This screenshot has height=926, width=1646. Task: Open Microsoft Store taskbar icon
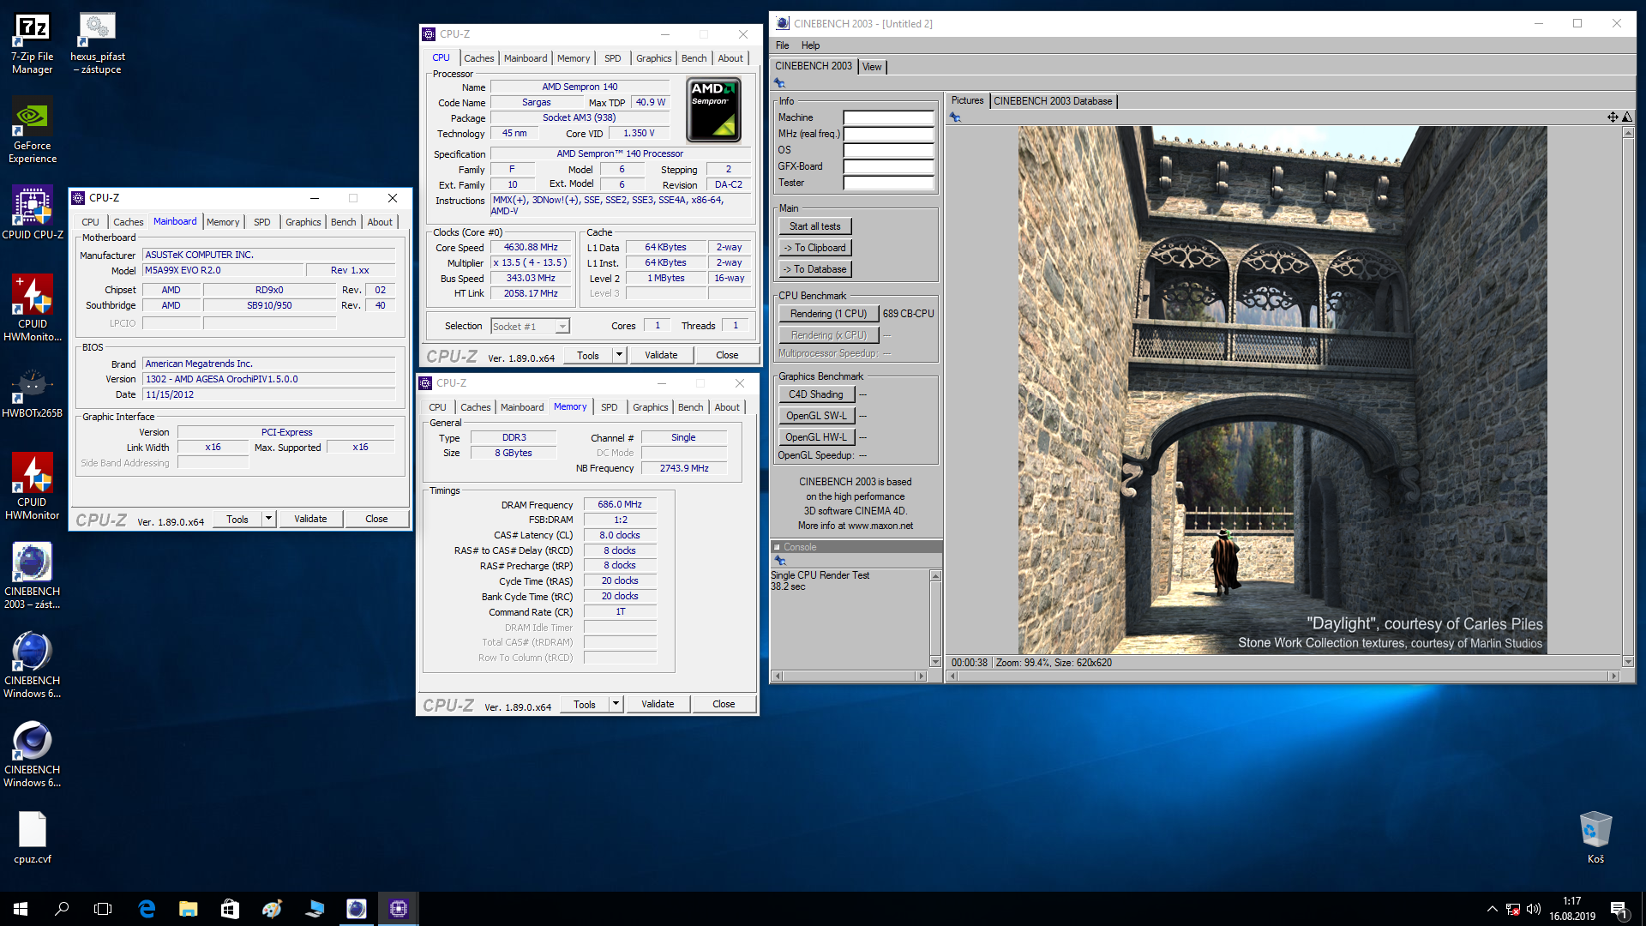[230, 909]
